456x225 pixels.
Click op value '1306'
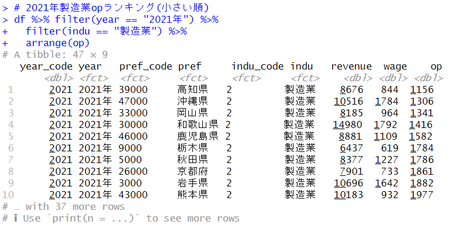[422, 101]
